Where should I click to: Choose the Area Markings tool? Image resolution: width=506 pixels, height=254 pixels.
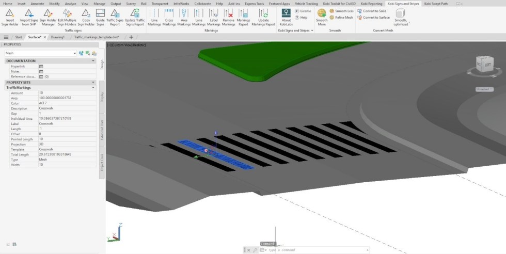tap(184, 18)
